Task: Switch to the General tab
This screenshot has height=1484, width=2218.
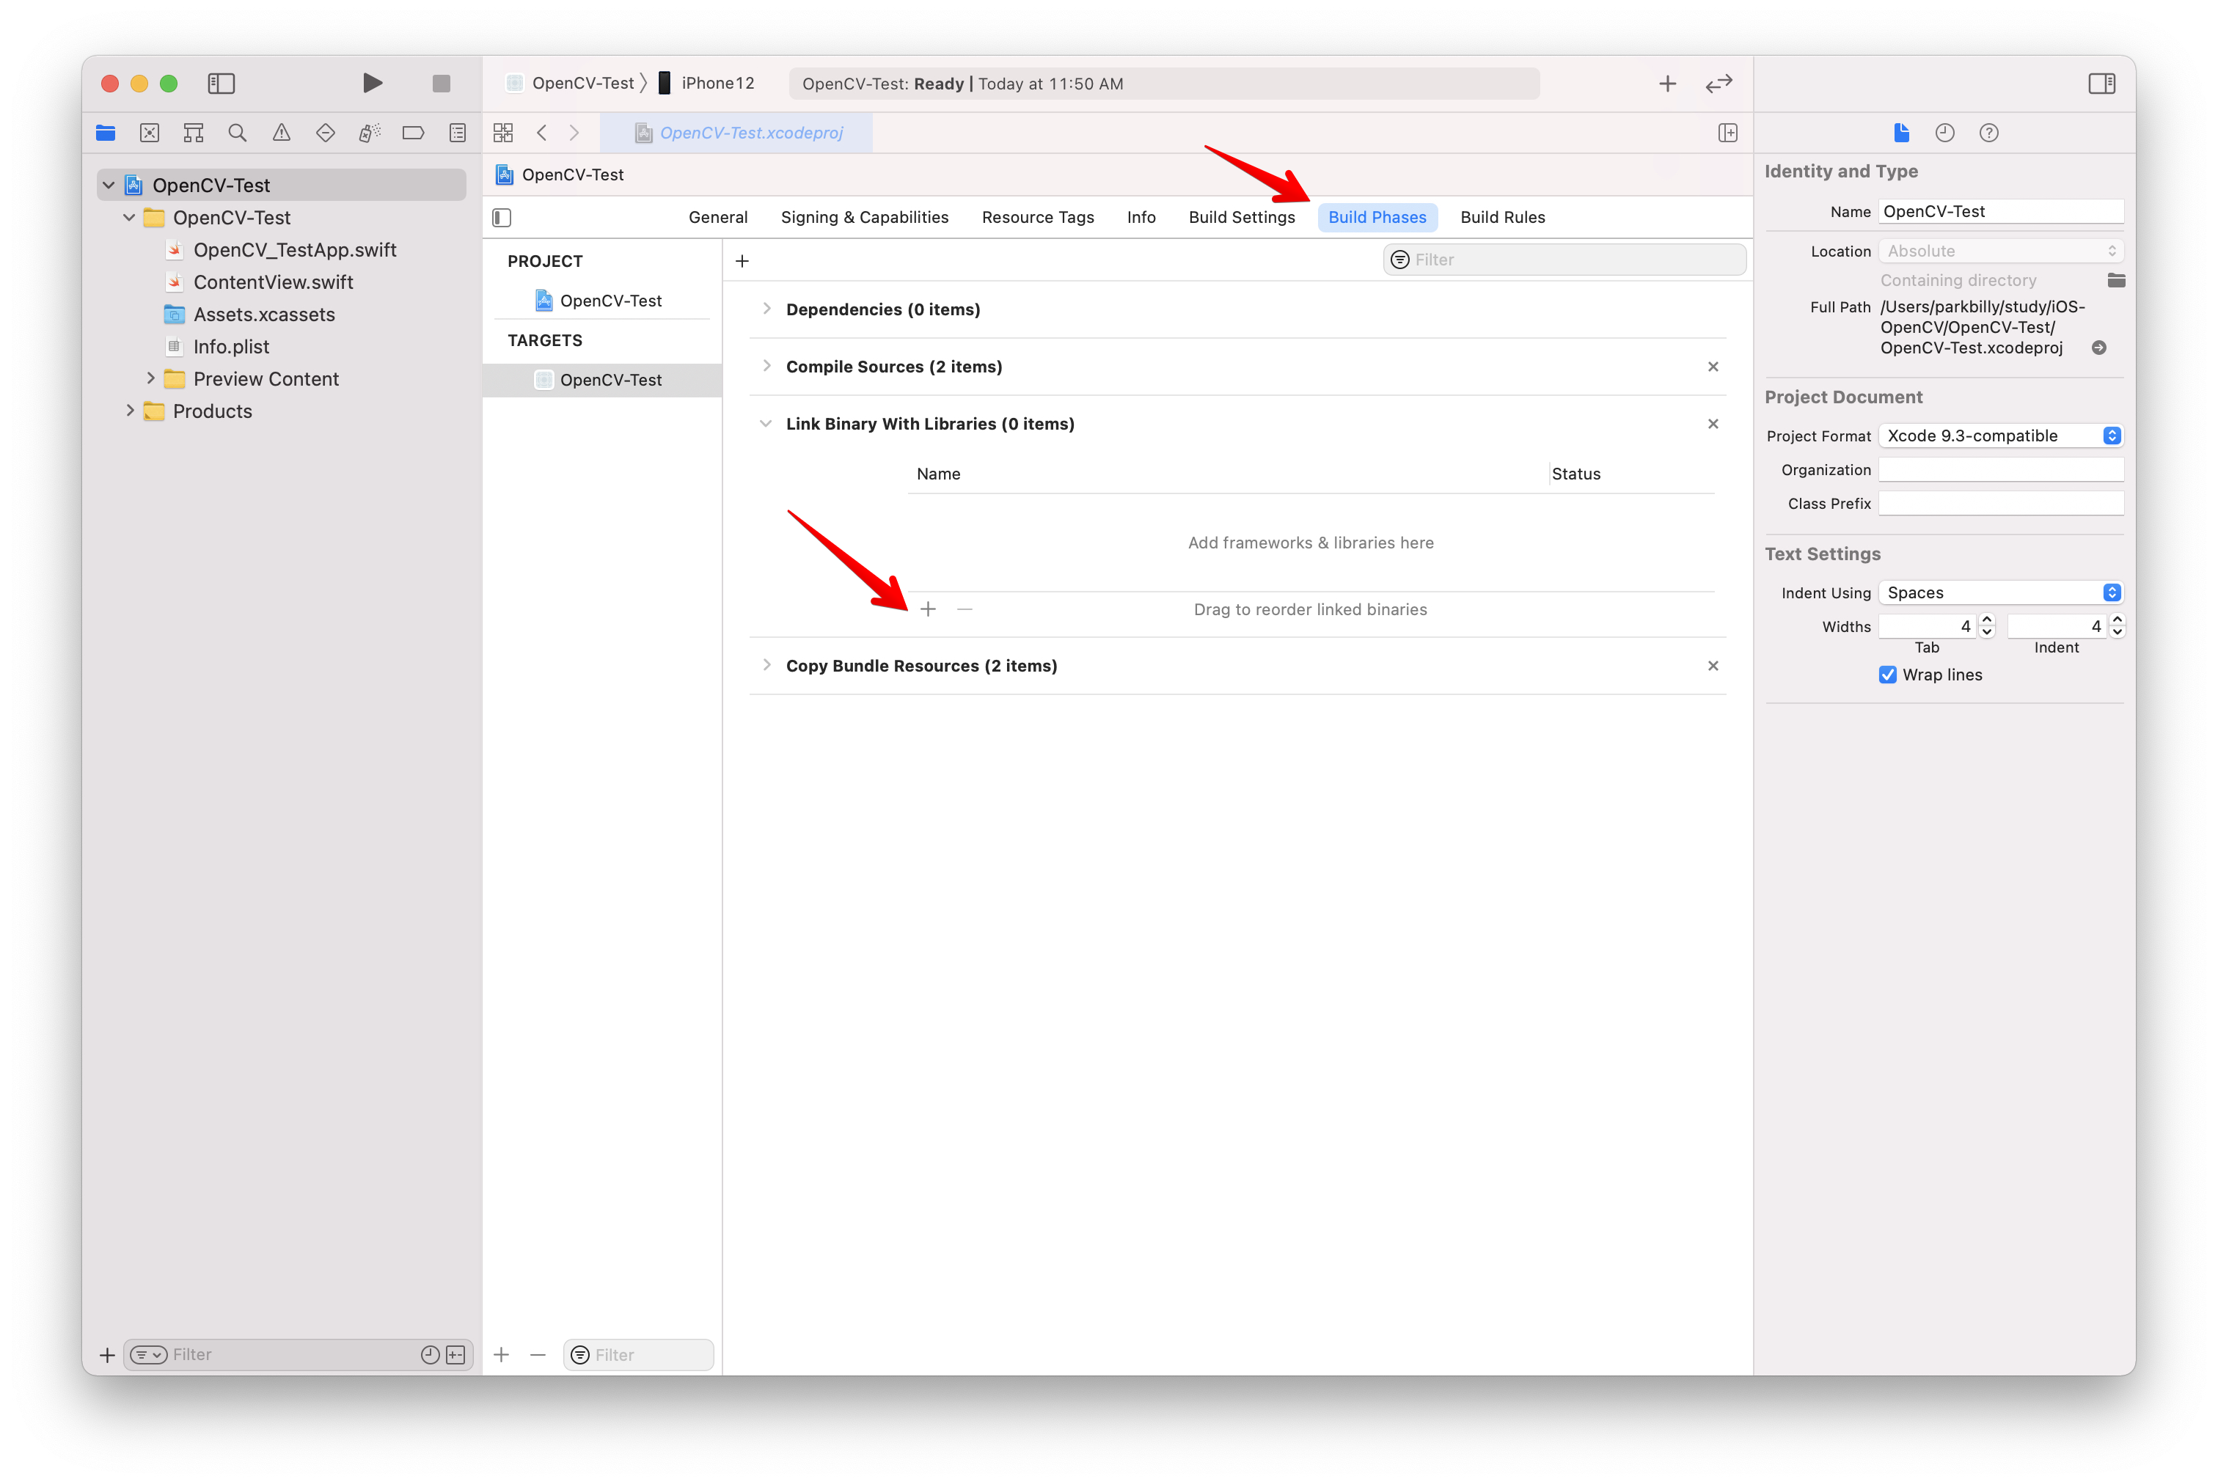Action: pyautogui.click(x=717, y=218)
